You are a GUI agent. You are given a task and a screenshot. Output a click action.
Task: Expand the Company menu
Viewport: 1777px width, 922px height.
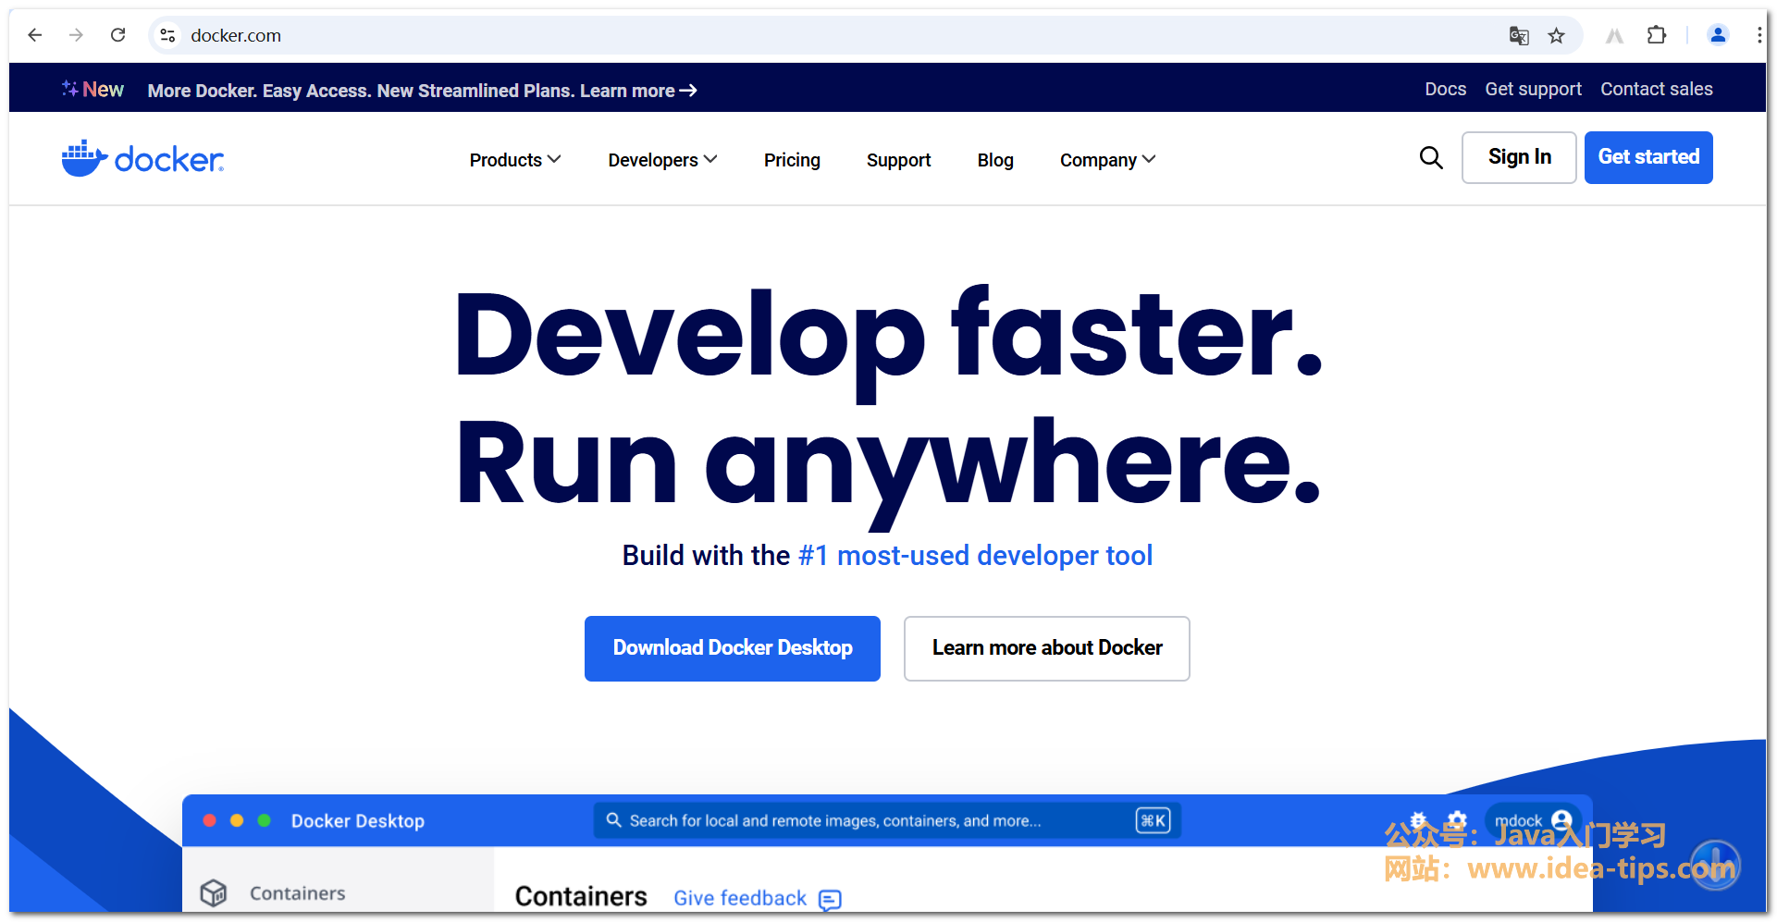point(1107,160)
